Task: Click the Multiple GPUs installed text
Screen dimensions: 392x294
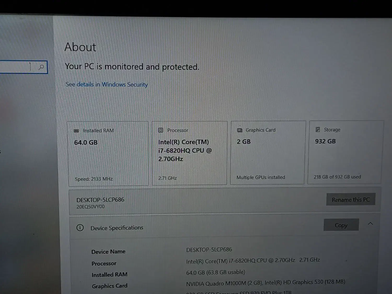Action: point(261,177)
